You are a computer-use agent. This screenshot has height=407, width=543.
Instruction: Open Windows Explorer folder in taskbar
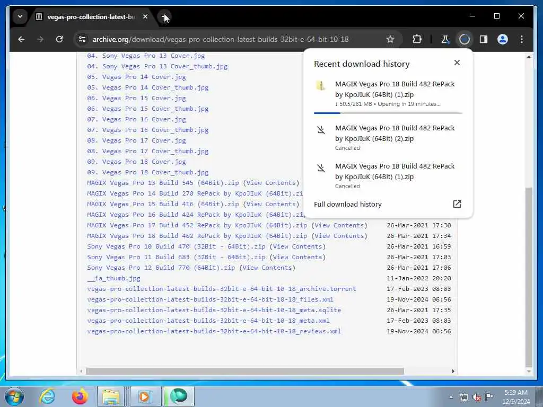(x=111, y=396)
